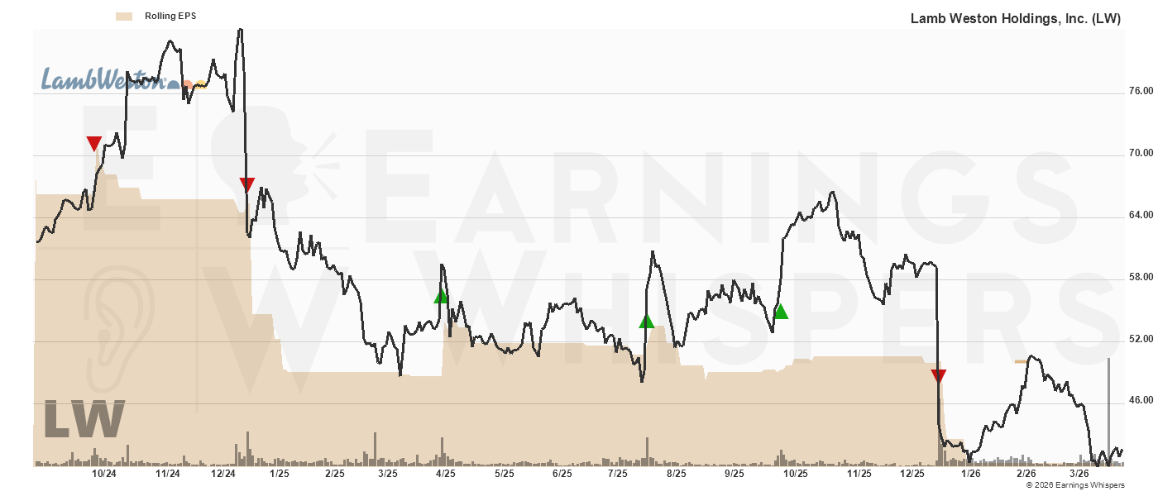Image resolution: width=1158 pixels, height=496 pixels.
Task: Click the 5/25 date axis label
Action: tap(504, 474)
